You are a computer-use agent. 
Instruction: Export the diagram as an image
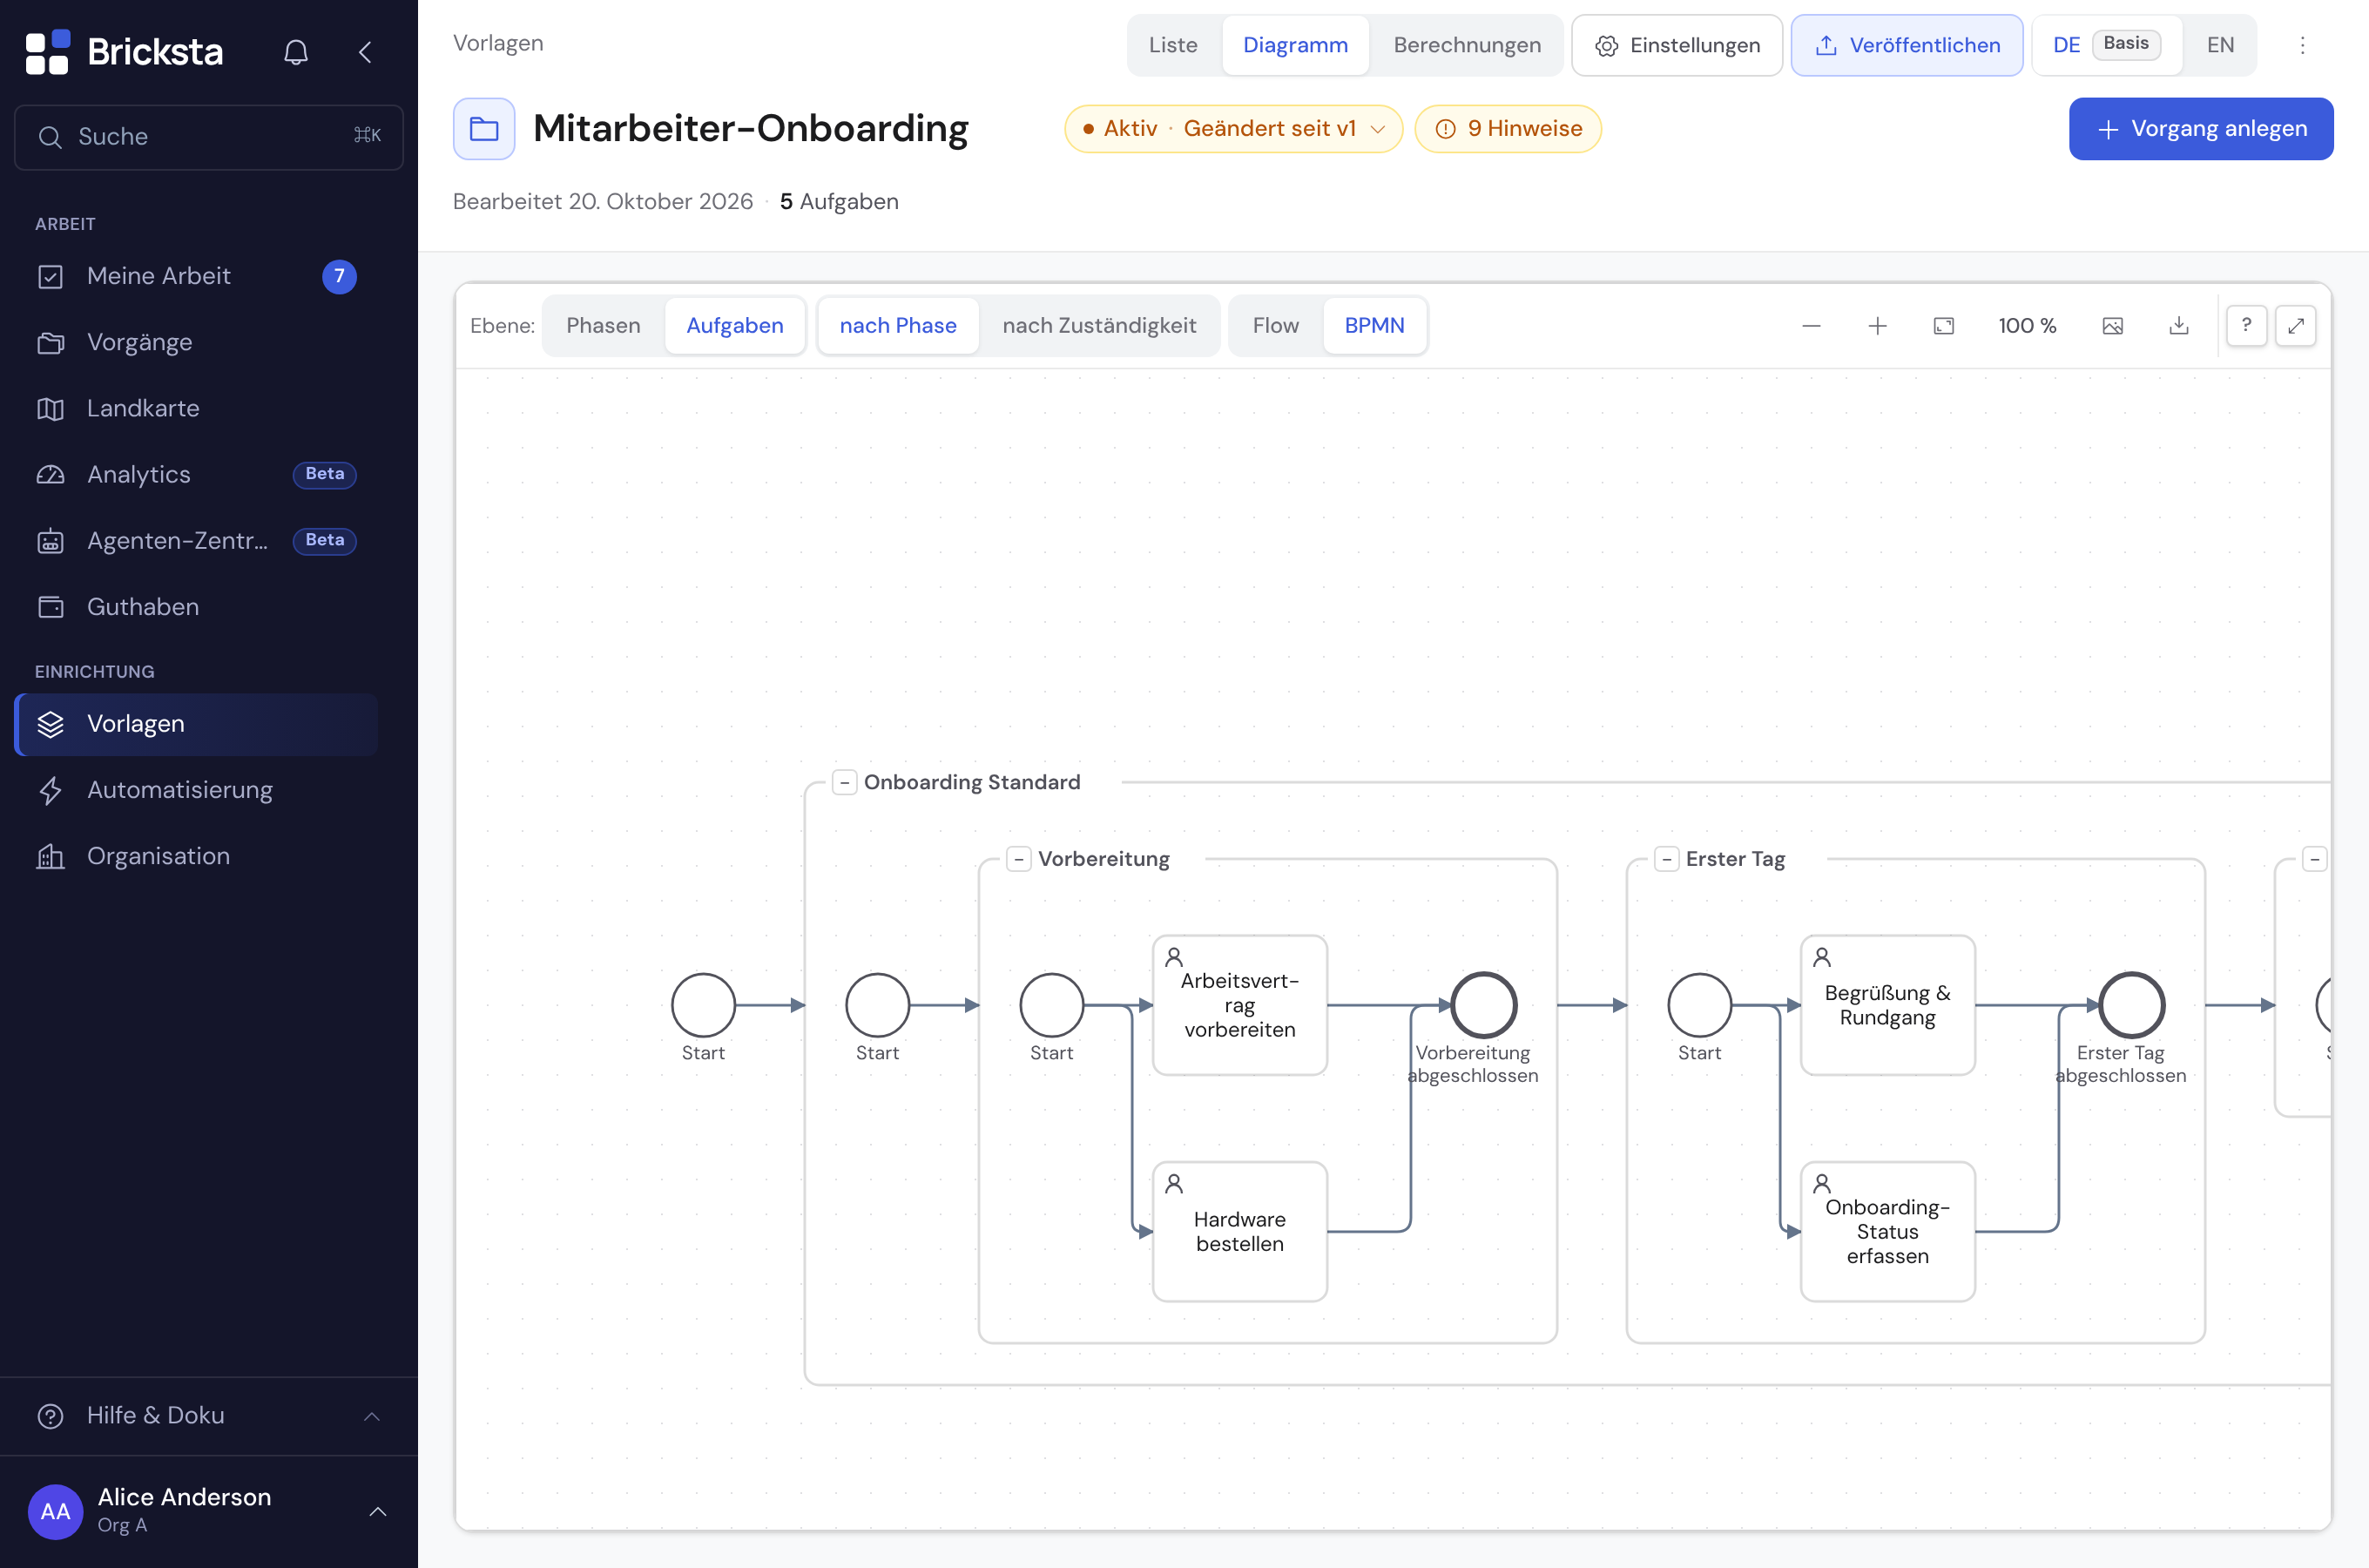tap(2112, 326)
